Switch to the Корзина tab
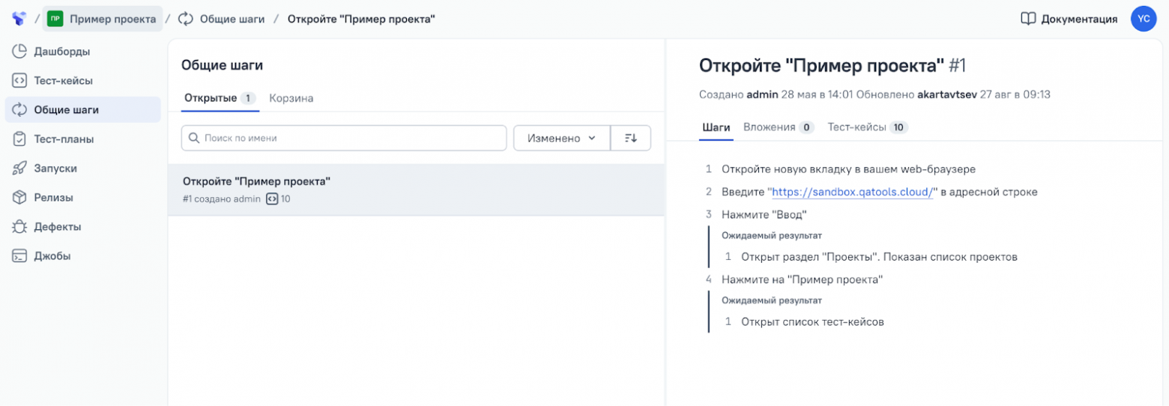 coord(291,98)
